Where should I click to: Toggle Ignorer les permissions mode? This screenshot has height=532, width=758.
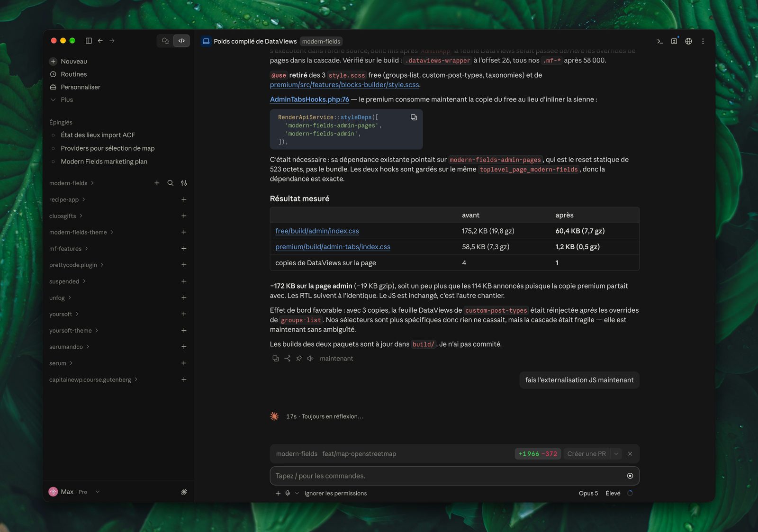coord(335,493)
